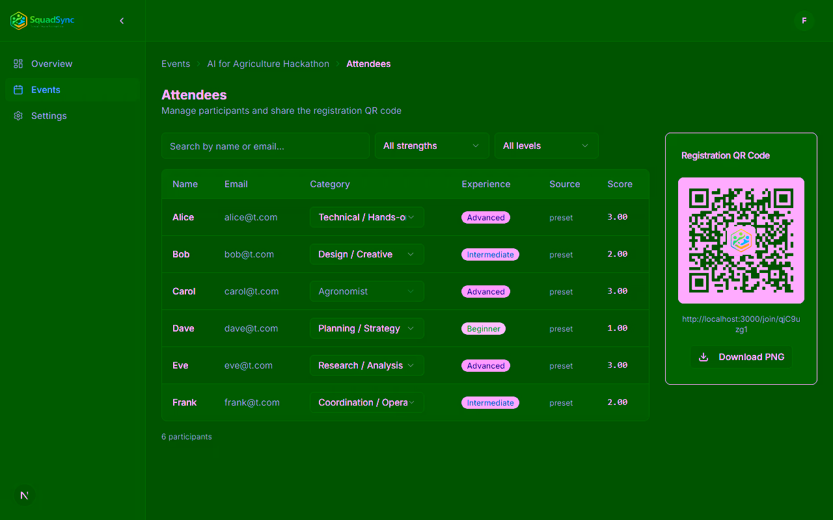833x520 pixels.
Task: Go to the Events section
Action: [x=72, y=90]
